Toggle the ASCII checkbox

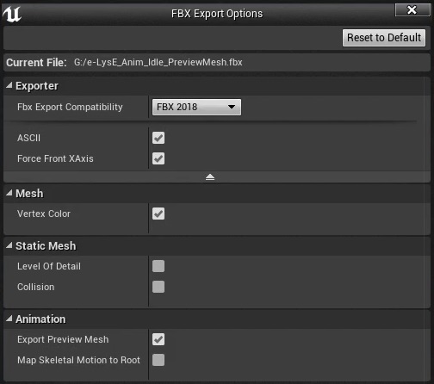coord(158,138)
